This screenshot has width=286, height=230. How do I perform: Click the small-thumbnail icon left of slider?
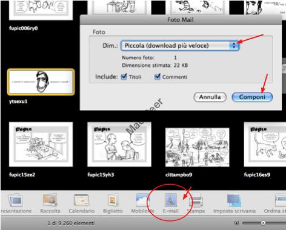coord(236,223)
